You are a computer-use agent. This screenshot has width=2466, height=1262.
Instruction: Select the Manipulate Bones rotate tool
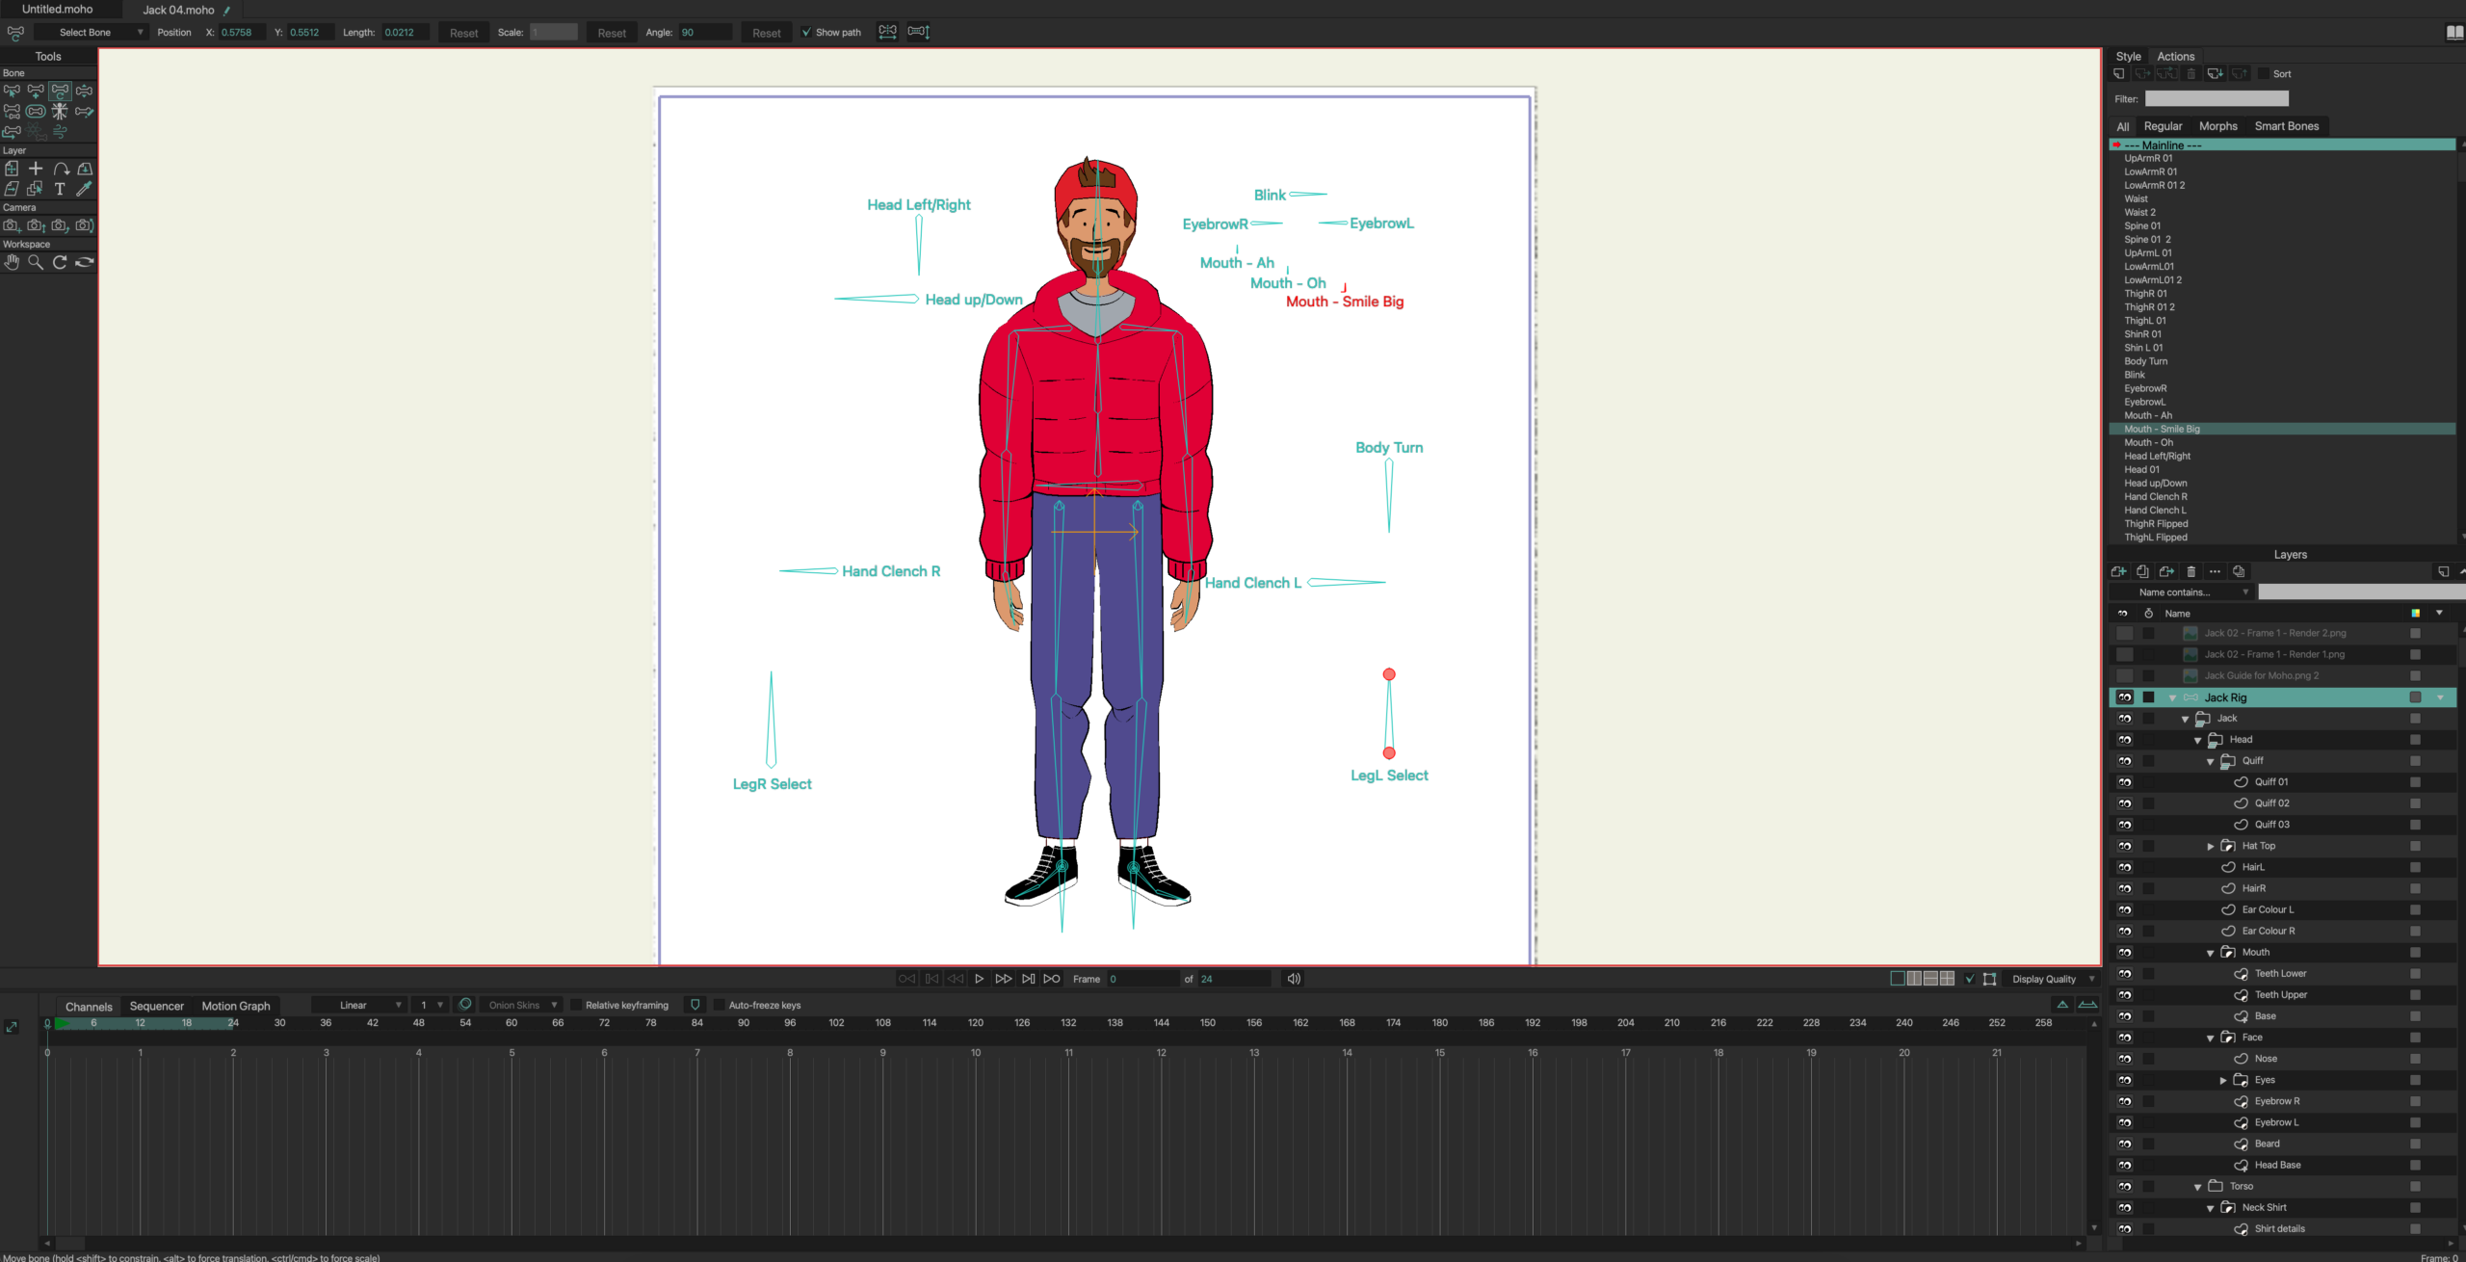click(60, 91)
